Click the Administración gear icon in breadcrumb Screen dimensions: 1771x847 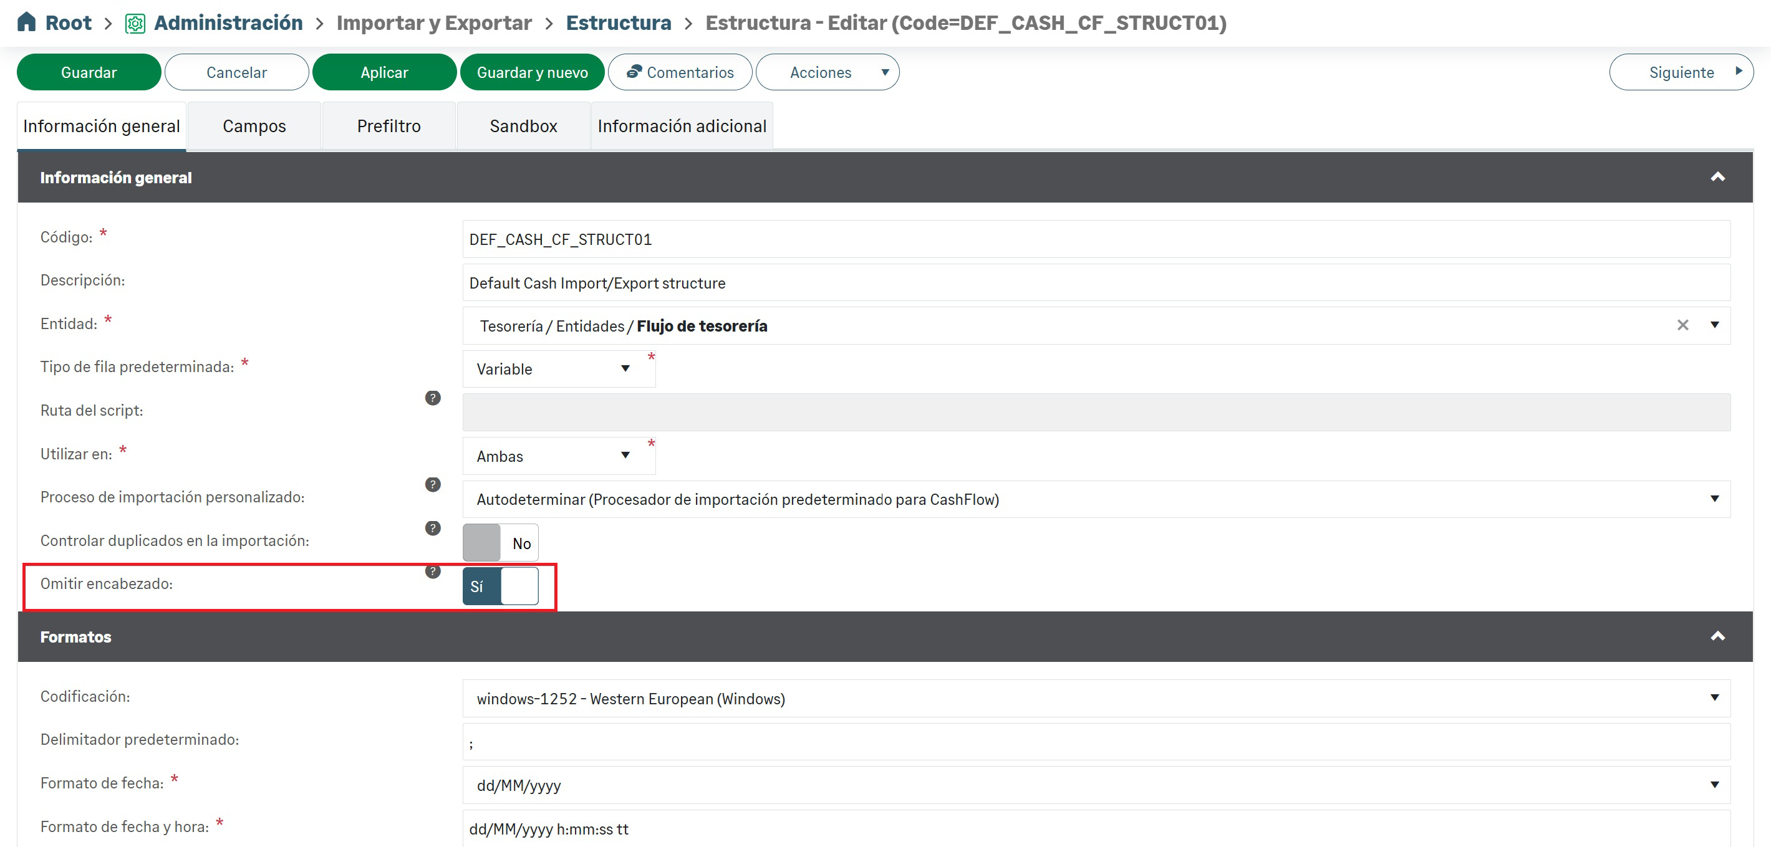point(135,23)
